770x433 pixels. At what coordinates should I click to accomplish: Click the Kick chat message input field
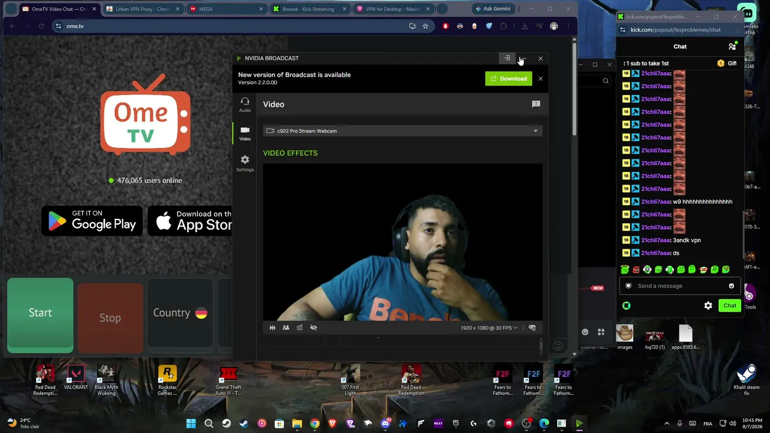[680, 286]
